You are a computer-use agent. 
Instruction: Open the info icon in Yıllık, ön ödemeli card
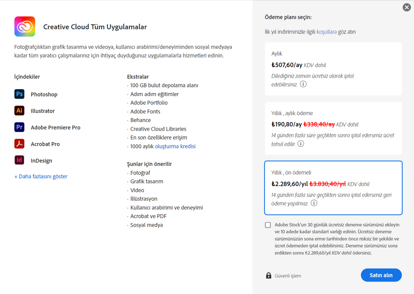coord(314,203)
